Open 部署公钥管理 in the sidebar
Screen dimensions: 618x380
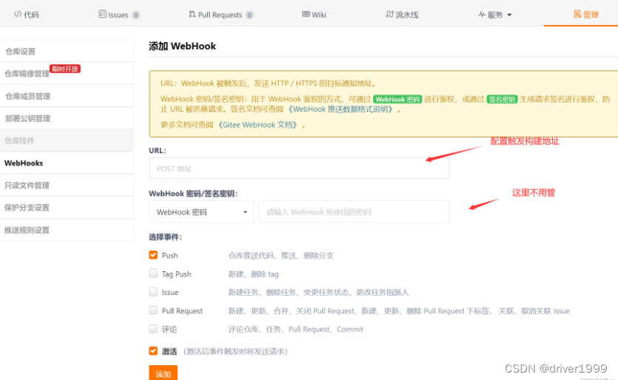click(x=67, y=118)
